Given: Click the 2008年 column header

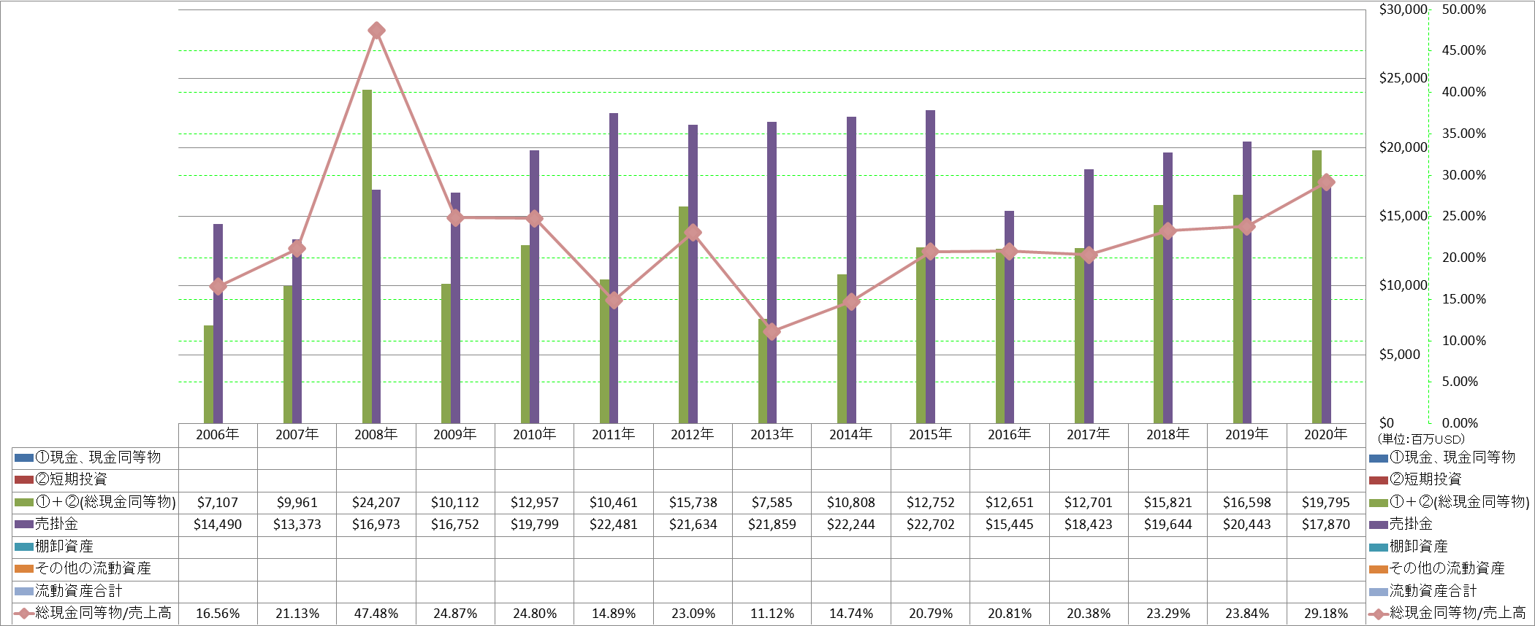Looking at the screenshot, I should (x=376, y=435).
